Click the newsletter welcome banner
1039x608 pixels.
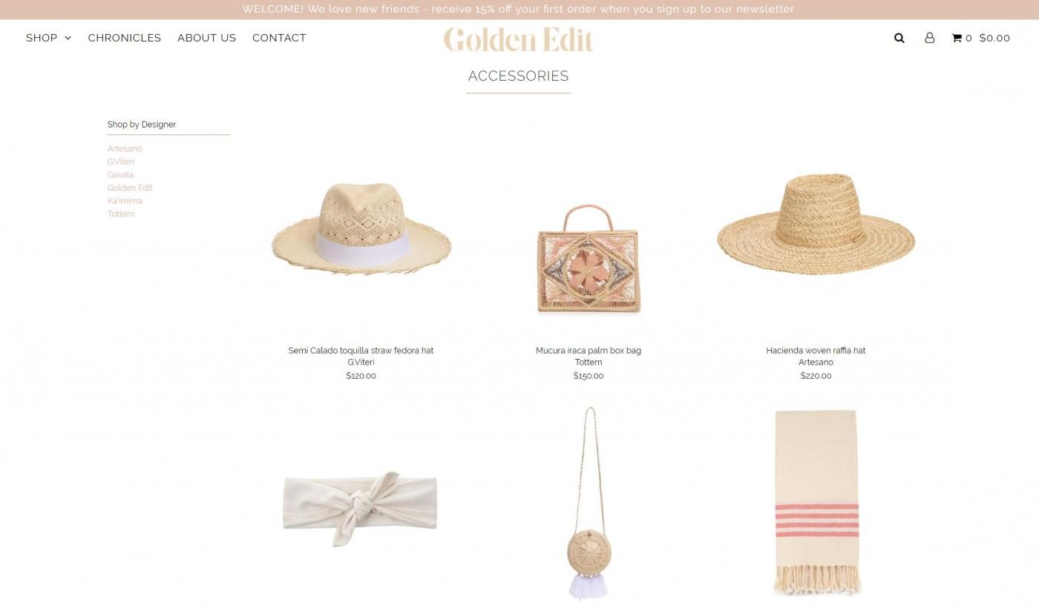518,9
